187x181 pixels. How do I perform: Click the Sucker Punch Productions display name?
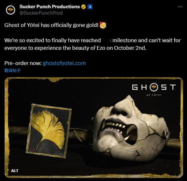(x=50, y=7)
